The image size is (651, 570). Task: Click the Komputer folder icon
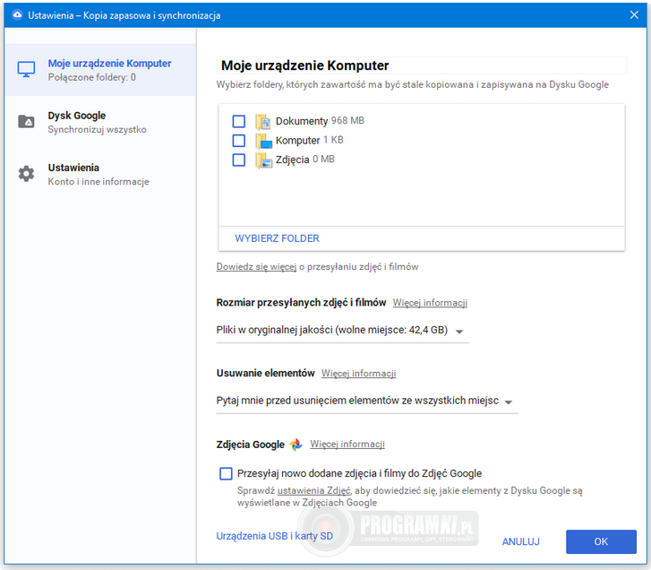(x=263, y=141)
